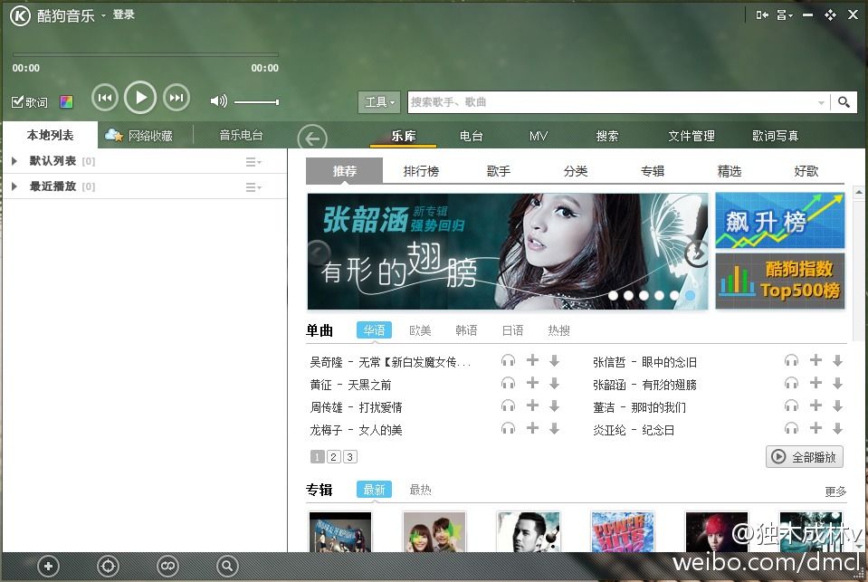
Task: Click the scrollbar up arrow in music library
Action: [x=859, y=193]
